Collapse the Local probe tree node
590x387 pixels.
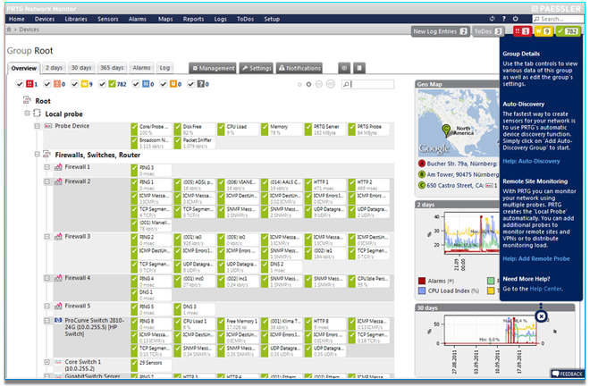point(27,114)
